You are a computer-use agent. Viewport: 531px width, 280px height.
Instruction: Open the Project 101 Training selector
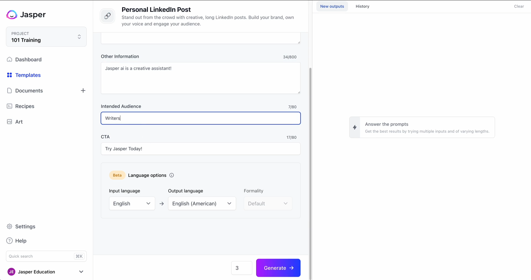coord(46,37)
